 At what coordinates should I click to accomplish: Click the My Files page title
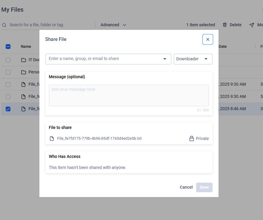point(13,10)
